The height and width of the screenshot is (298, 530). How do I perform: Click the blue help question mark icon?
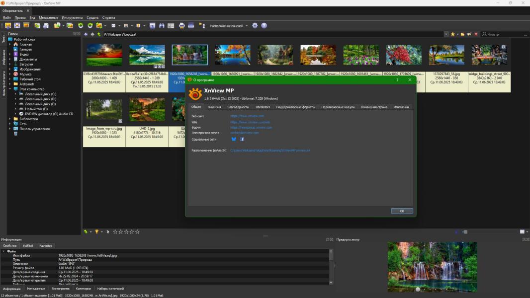(x=264, y=25)
